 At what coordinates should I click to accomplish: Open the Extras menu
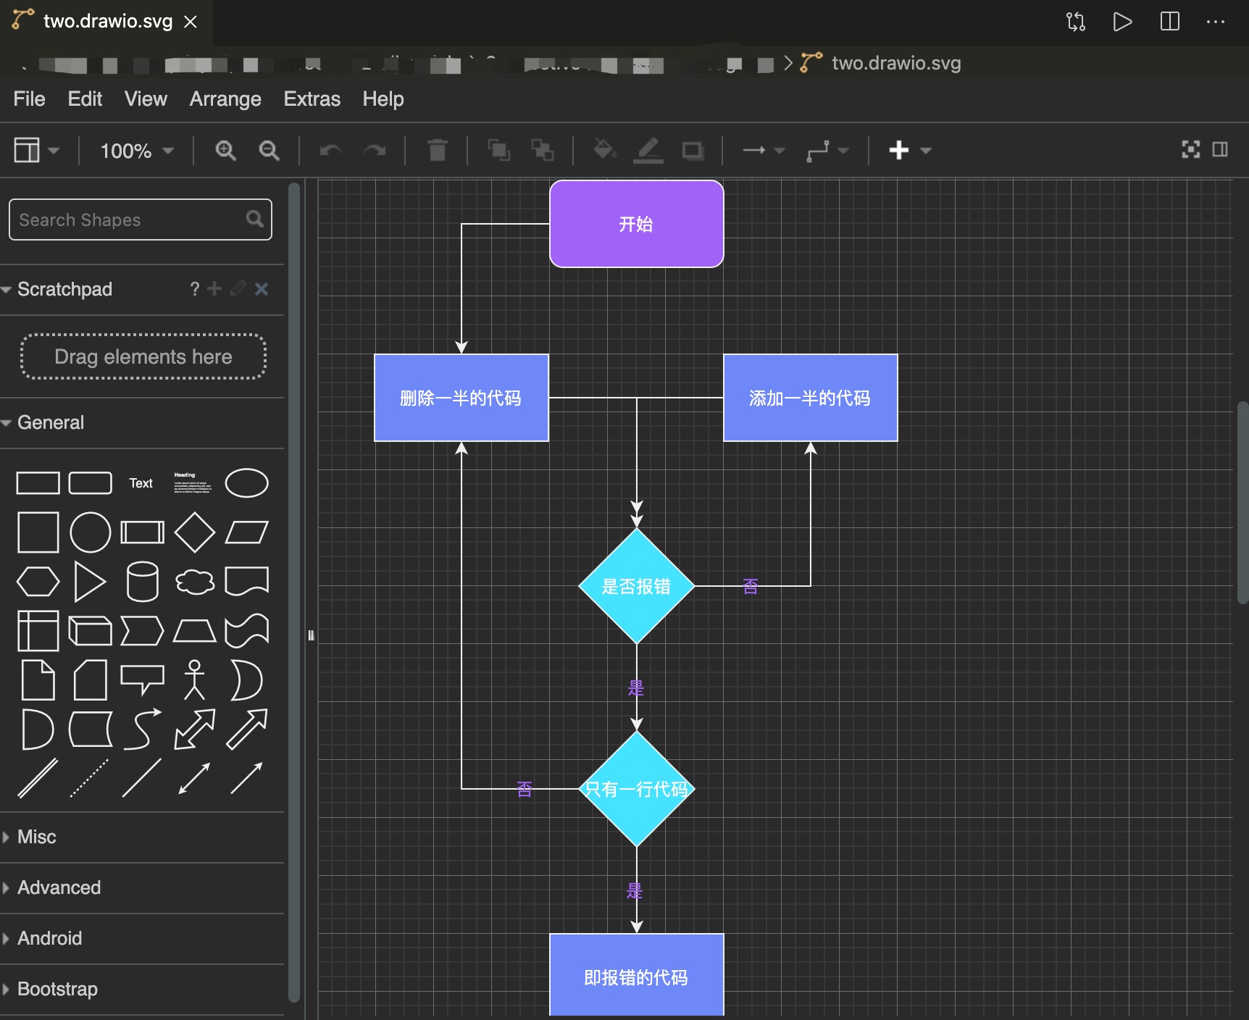coord(312,99)
